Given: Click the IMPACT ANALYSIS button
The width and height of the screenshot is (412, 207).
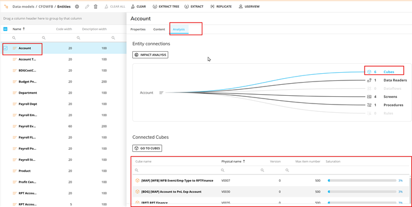Looking at the screenshot, I should pyautogui.click(x=150, y=55).
